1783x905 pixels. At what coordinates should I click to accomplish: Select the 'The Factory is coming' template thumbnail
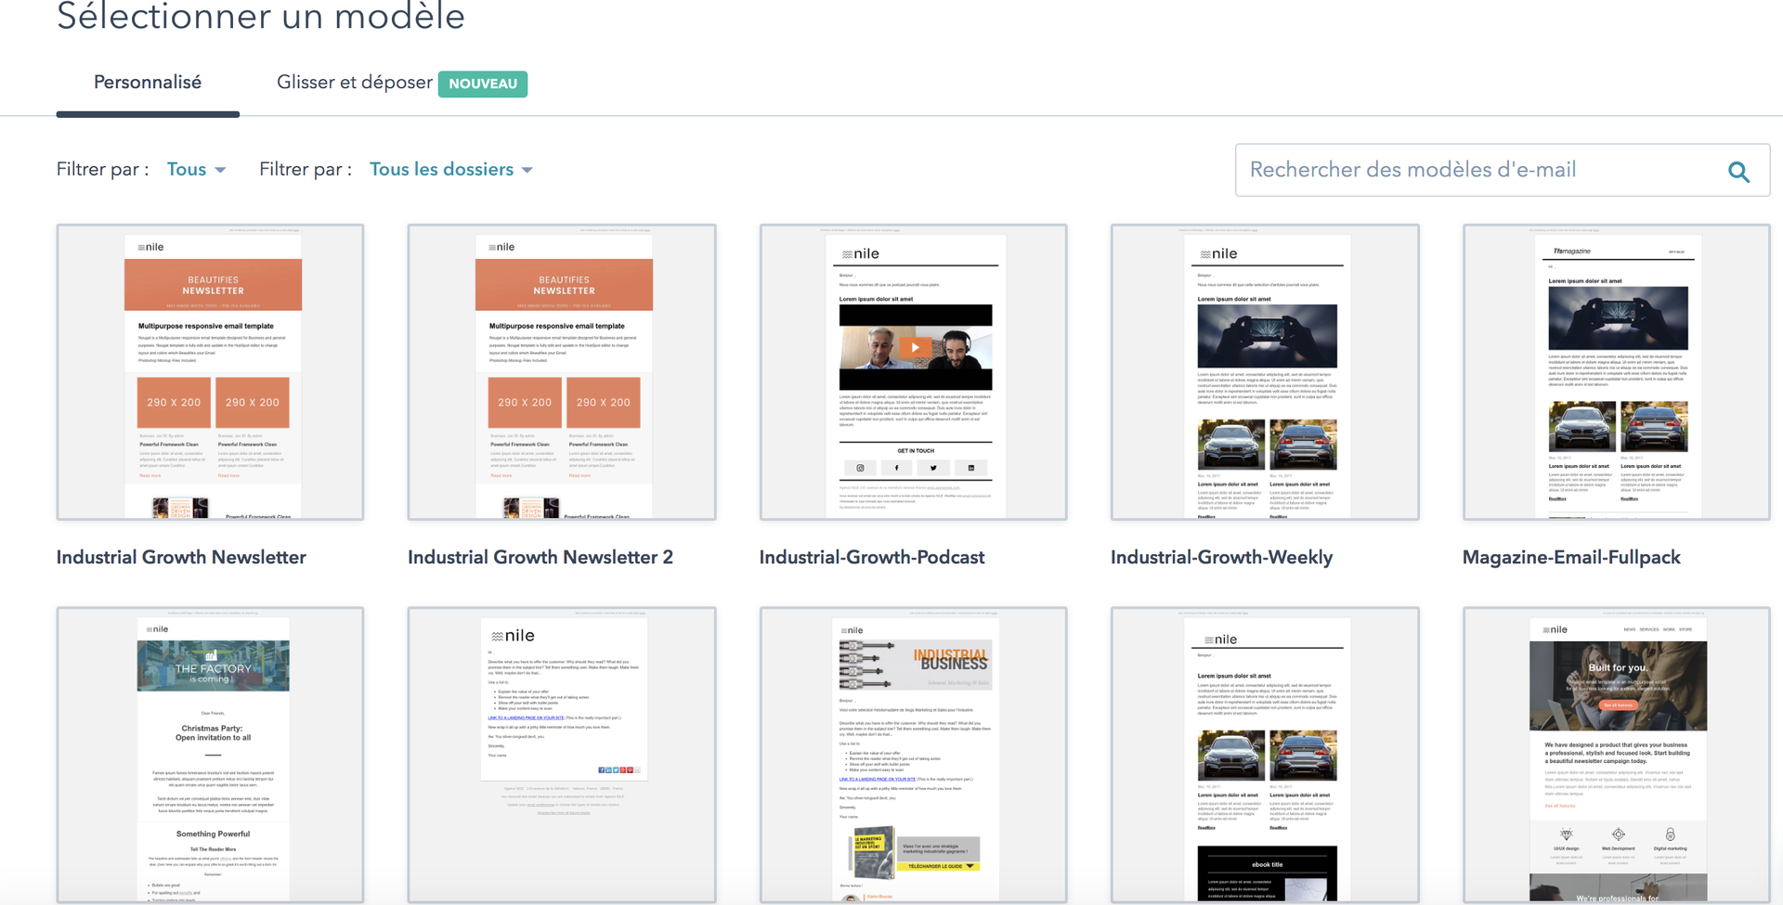point(210,756)
